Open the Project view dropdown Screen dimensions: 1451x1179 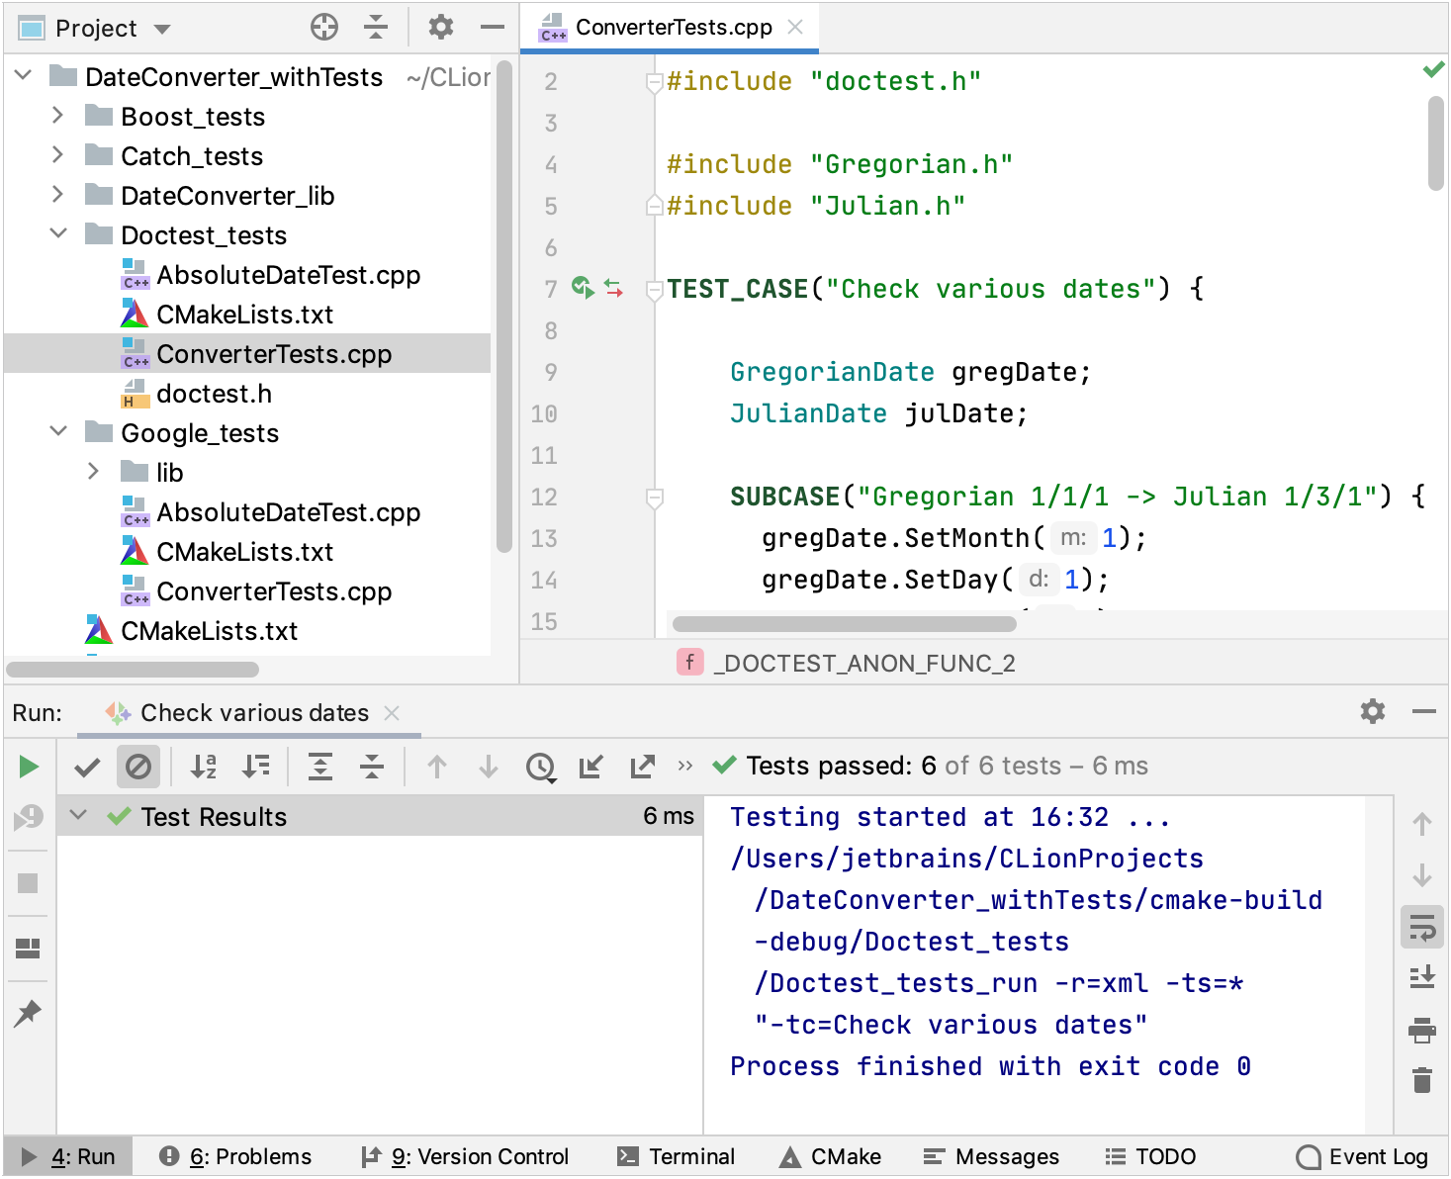click(162, 29)
